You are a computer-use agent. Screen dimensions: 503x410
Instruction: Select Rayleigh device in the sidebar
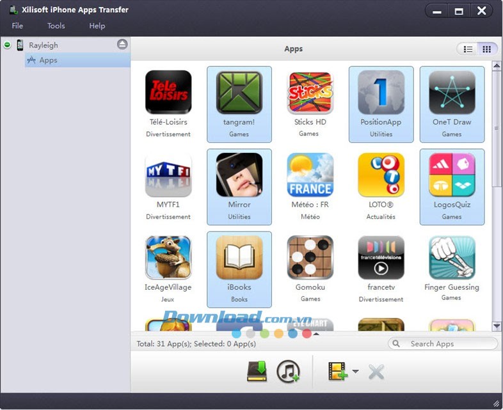tap(44, 45)
